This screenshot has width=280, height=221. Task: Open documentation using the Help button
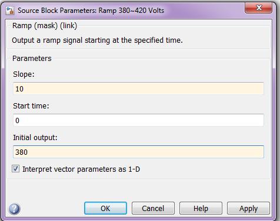[x=201, y=208]
